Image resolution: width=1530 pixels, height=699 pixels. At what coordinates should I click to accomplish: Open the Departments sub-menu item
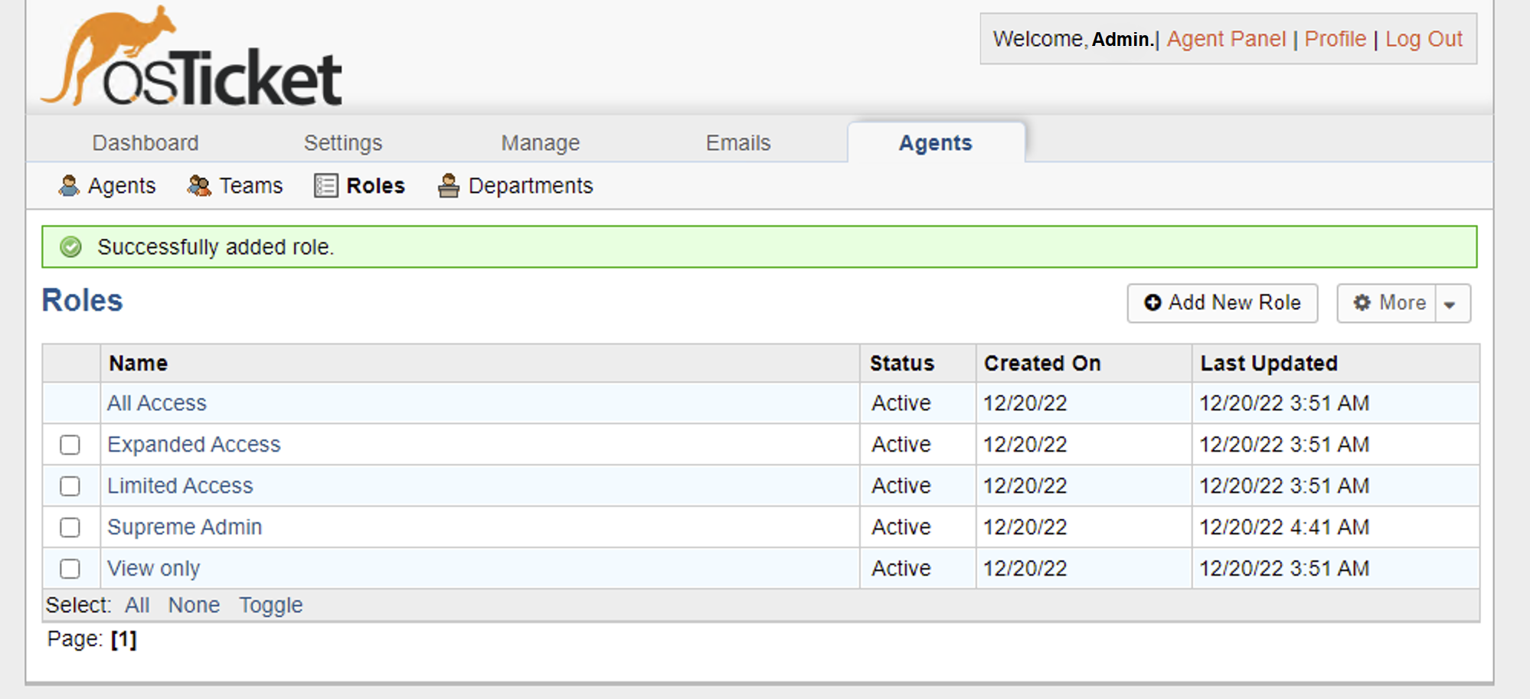click(x=531, y=185)
